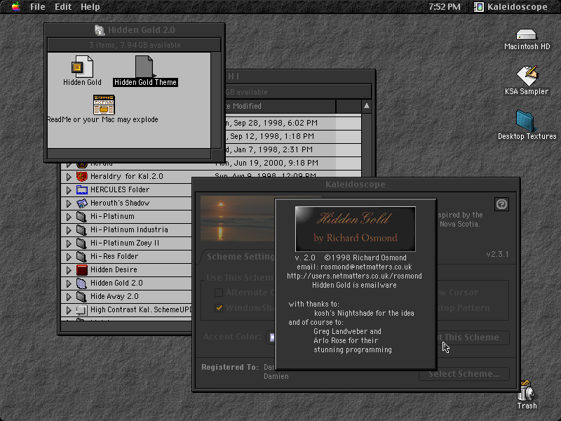Toggle the sort direction arrow in list window
This screenshot has height=421, width=561.
tap(366, 106)
